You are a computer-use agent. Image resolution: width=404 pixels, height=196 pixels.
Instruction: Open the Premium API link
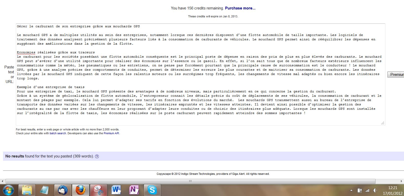pyautogui.click(x=111, y=133)
